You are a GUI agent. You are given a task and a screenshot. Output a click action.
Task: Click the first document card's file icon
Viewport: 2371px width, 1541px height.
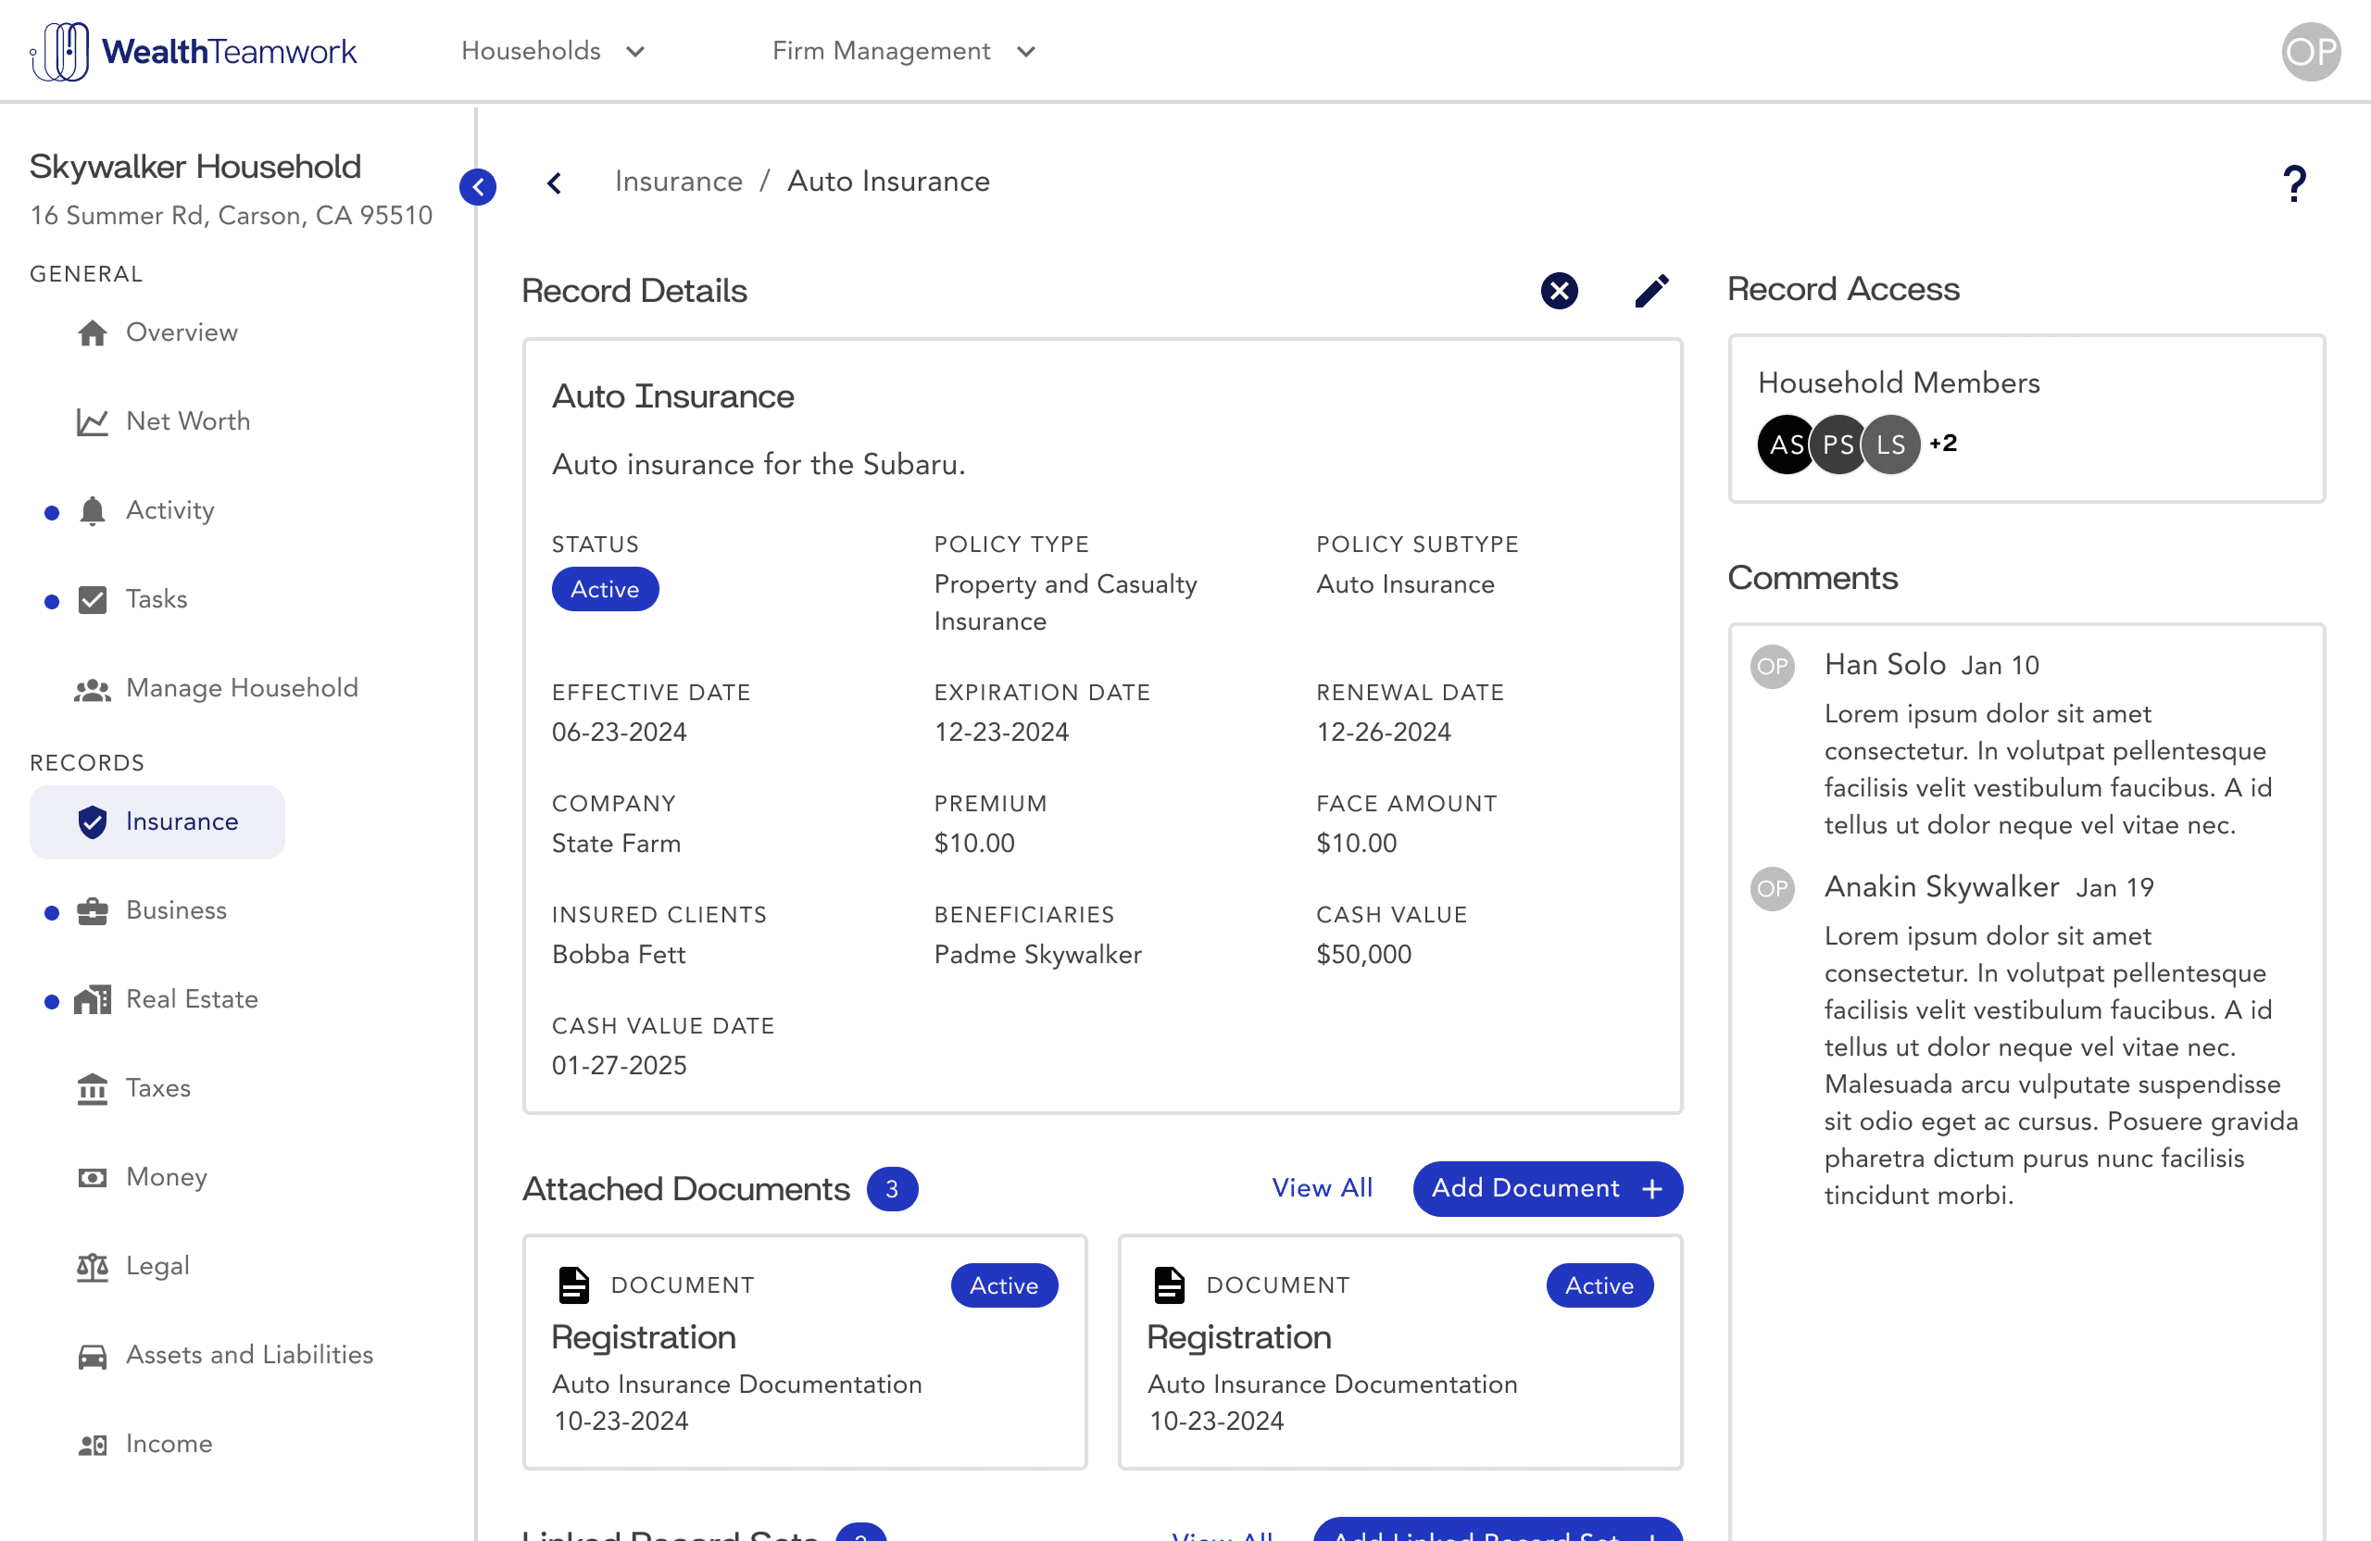click(574, 1285)
